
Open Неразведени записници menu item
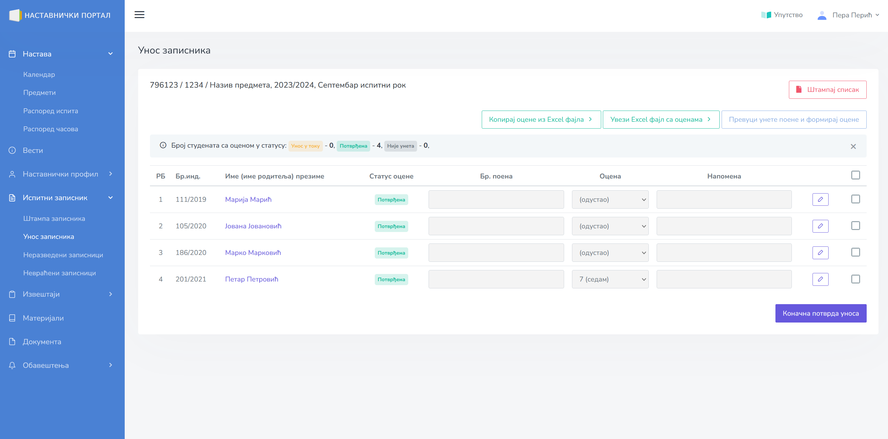(63, 255)
